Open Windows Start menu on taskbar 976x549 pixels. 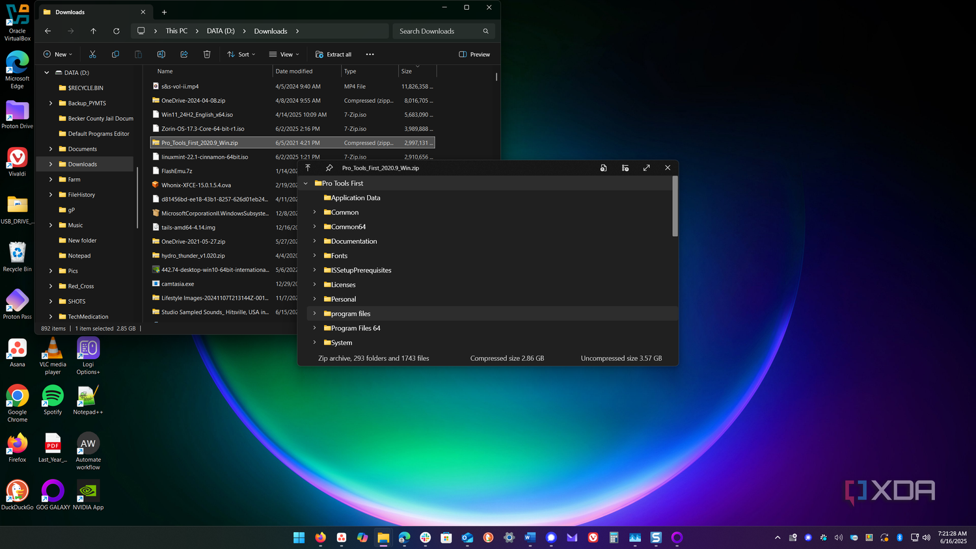click(299, 537)
